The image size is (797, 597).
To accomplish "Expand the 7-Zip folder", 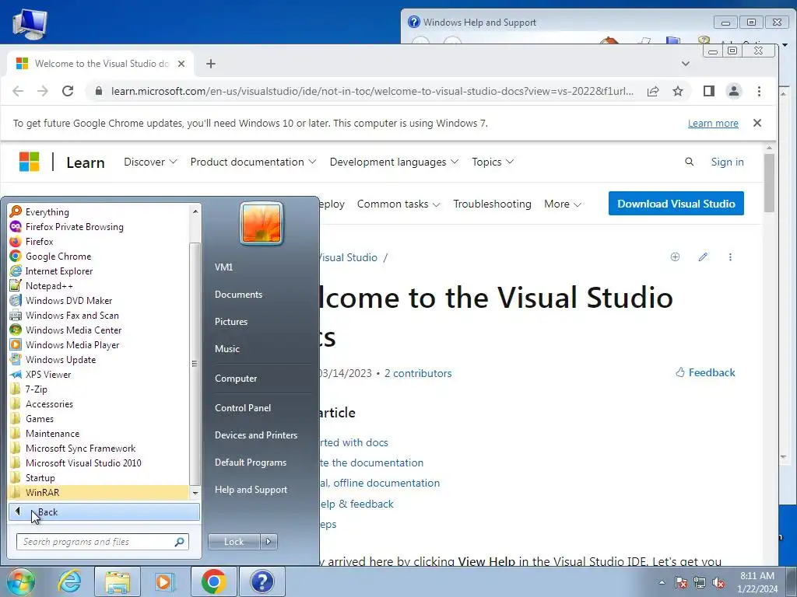I will click(99, 389).
